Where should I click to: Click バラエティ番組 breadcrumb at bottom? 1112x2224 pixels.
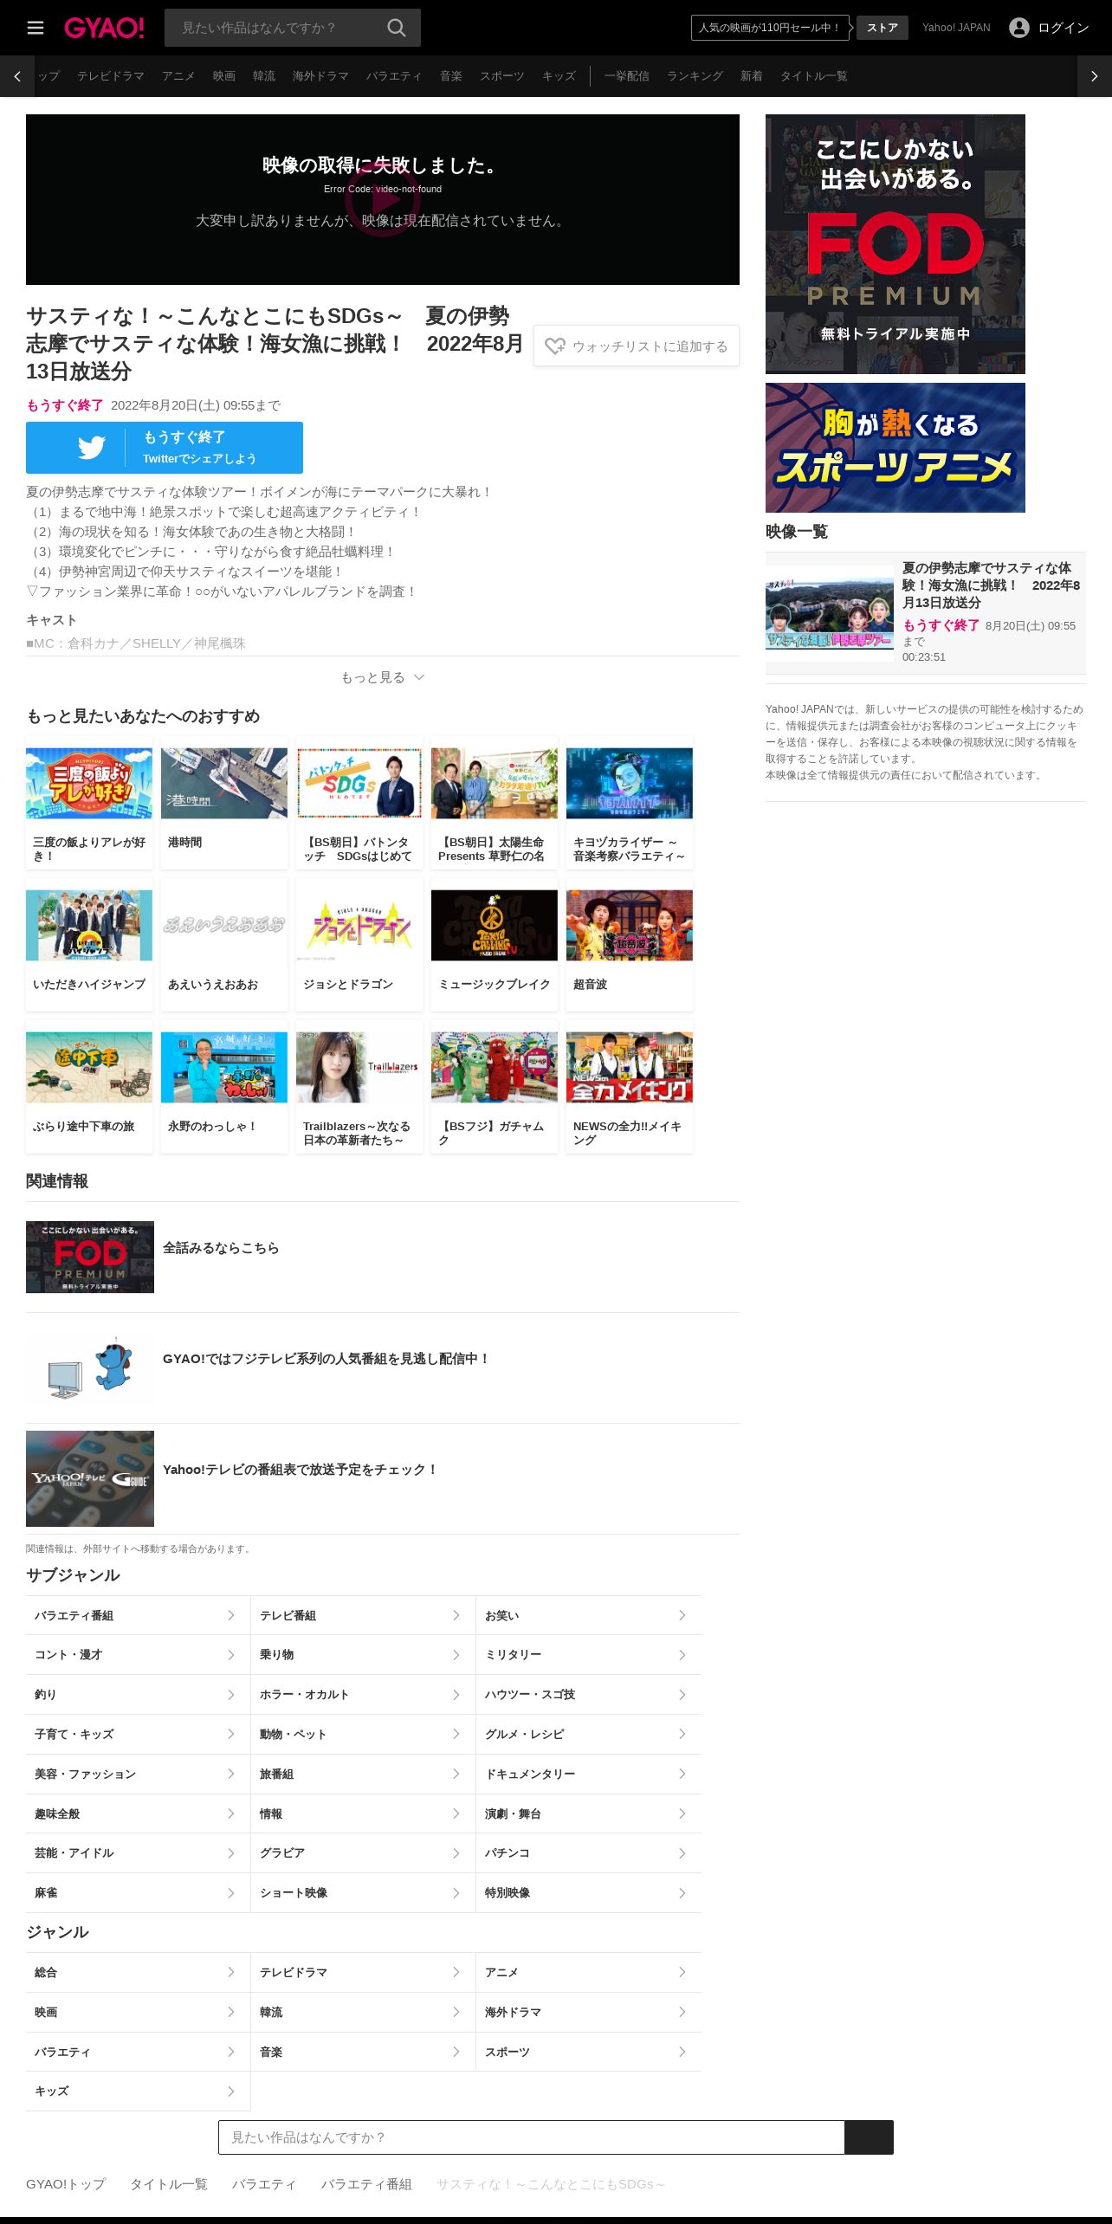(366, 2184)
